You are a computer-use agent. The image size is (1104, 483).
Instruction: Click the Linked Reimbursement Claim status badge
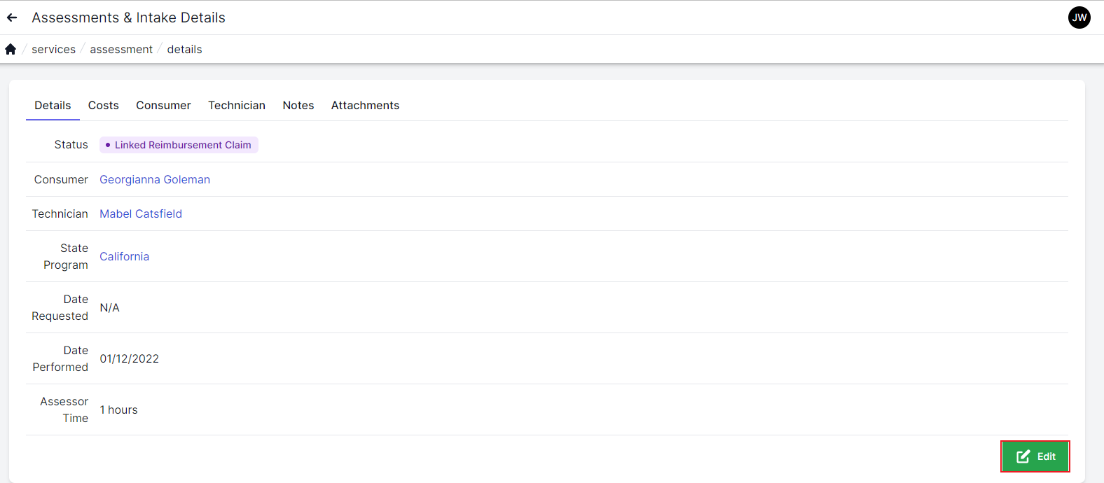(179, 145)
